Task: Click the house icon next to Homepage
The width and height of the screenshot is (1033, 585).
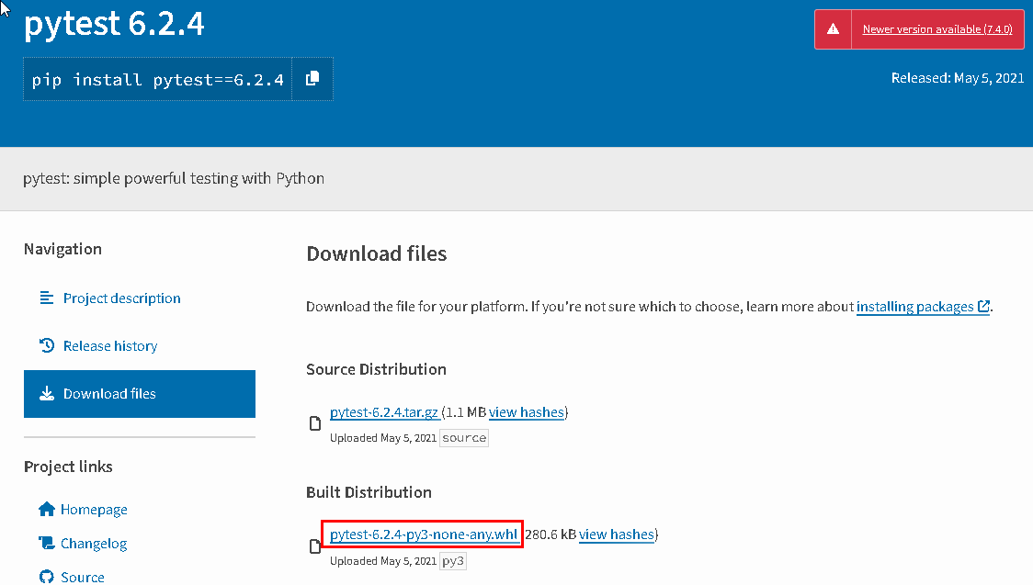Action: [47, 510]
